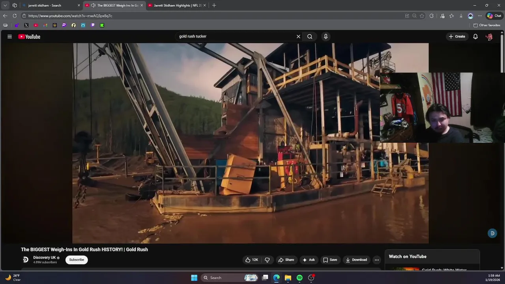Add this page to favorites star
Viewport: 505px width, 284px height.
422,16
